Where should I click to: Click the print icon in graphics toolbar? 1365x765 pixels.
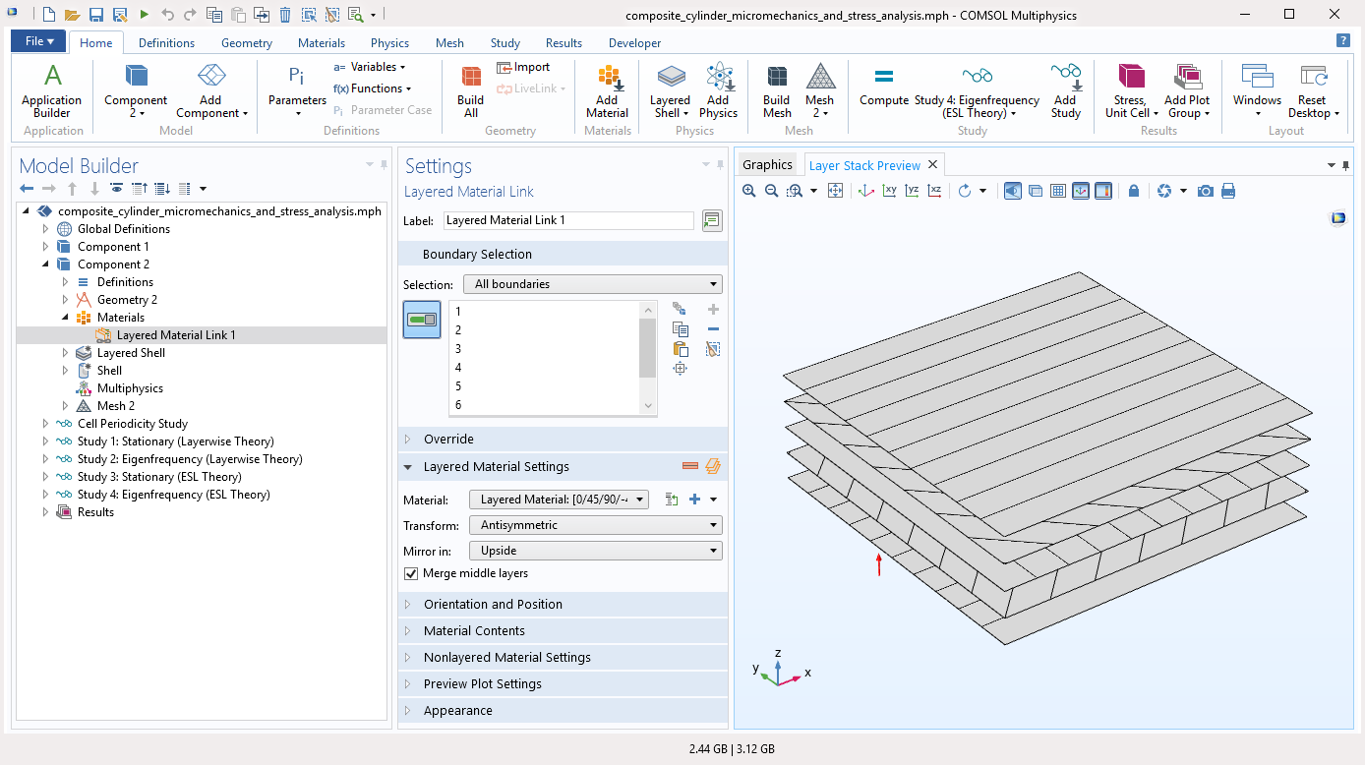1228,191
